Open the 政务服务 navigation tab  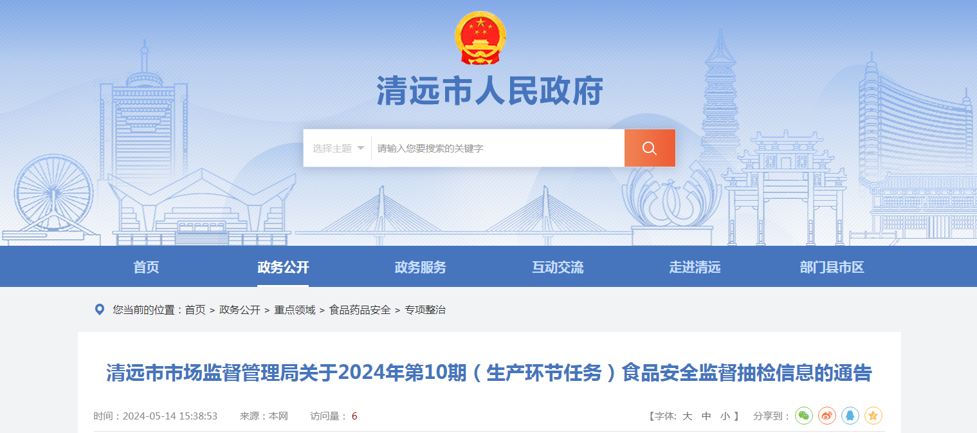[x=420, y=268]
